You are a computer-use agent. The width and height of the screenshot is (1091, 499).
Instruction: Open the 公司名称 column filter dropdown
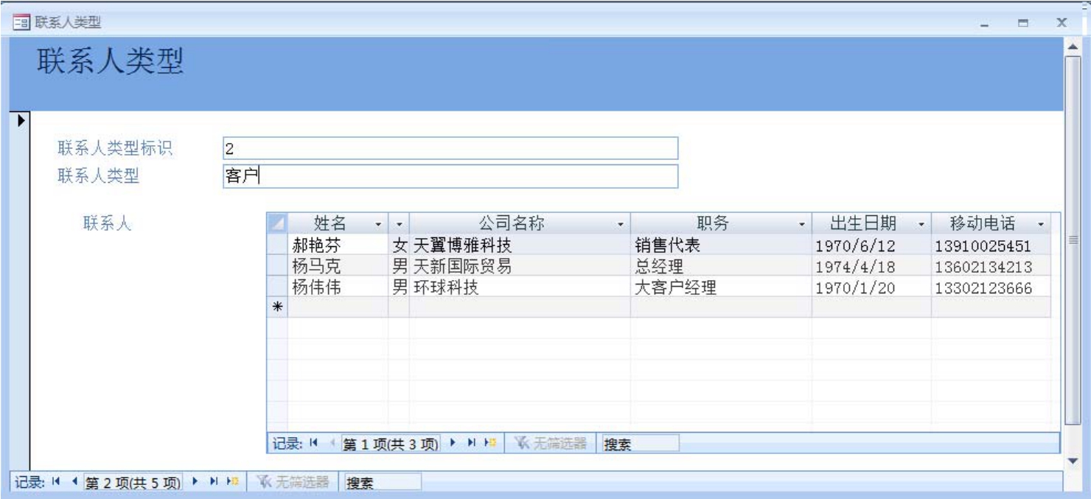[x=621, y=223]
